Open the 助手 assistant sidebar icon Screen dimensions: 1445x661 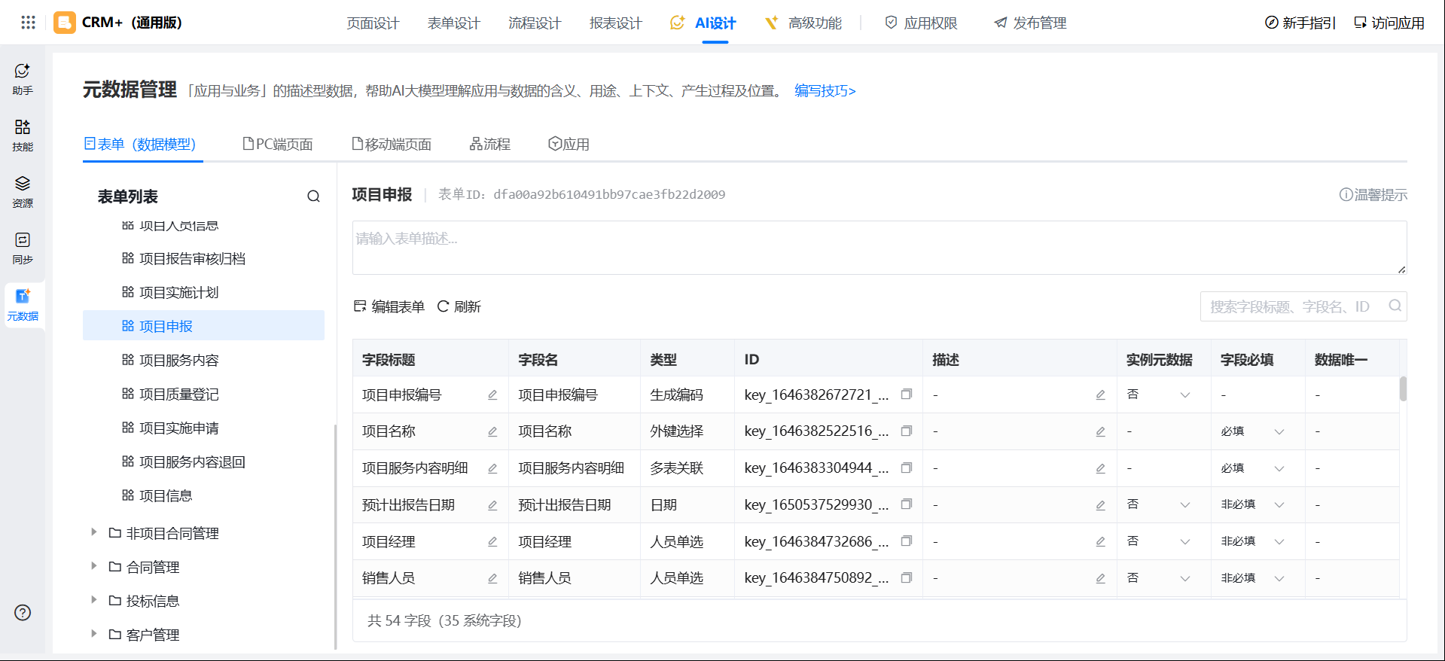click(23, 79)
